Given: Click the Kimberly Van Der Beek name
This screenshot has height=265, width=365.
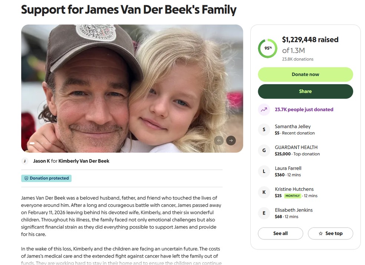Looking at the screenshot, I should pos(84,161).
